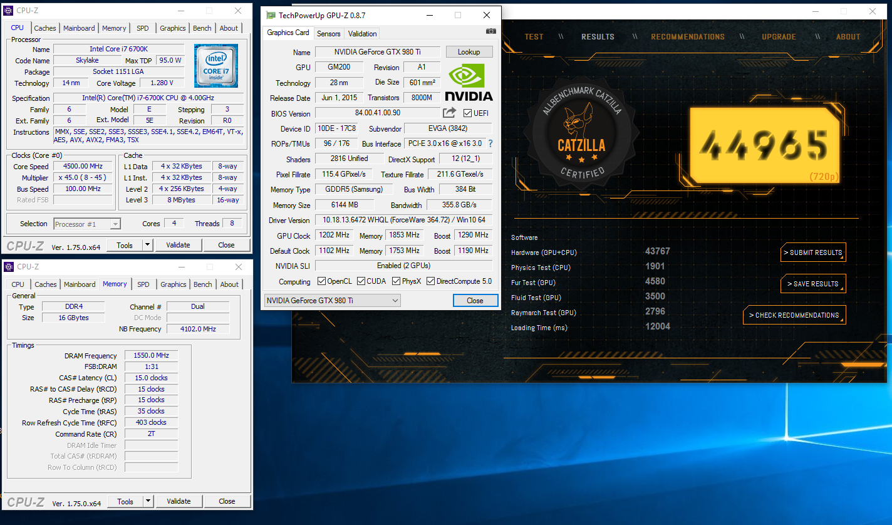Click Tools button in top CPU-Z window

[x=125, y=245]
